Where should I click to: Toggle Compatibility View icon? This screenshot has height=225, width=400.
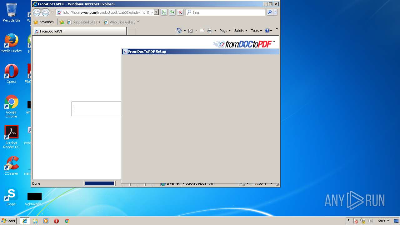pos(164,12)
